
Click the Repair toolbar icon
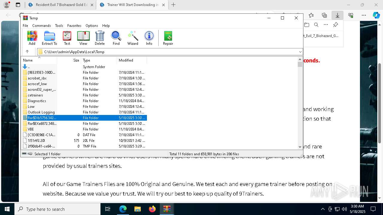click(168, 38)
